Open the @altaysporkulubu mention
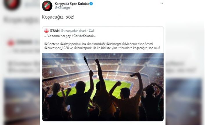 tap(73, 44)
